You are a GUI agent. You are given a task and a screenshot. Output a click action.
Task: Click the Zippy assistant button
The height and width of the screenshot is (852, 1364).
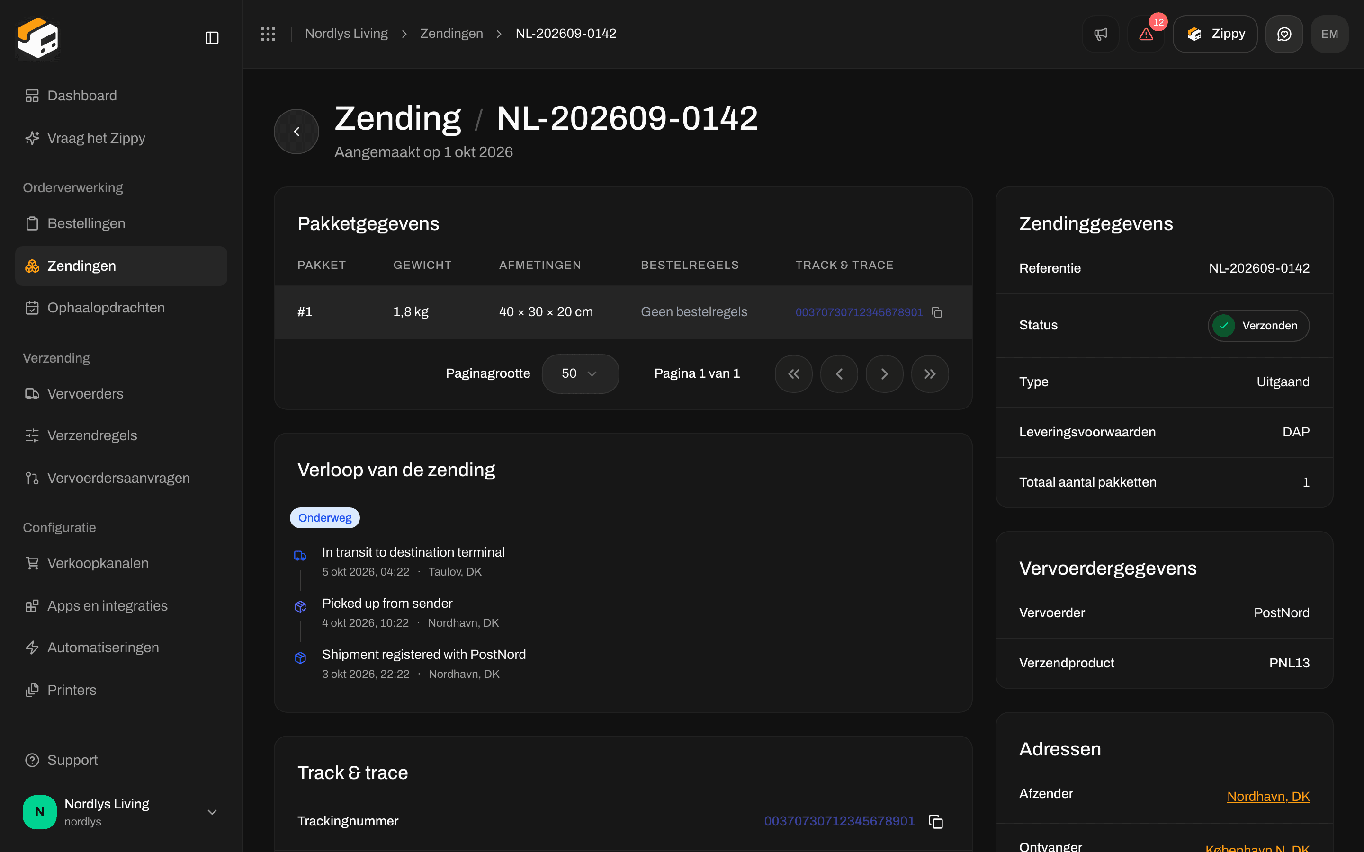click(x=1215, y=35)
